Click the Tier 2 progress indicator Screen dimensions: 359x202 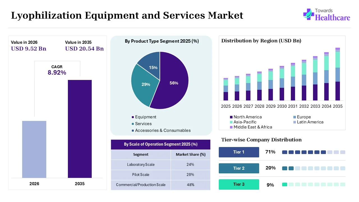[314, 168]
